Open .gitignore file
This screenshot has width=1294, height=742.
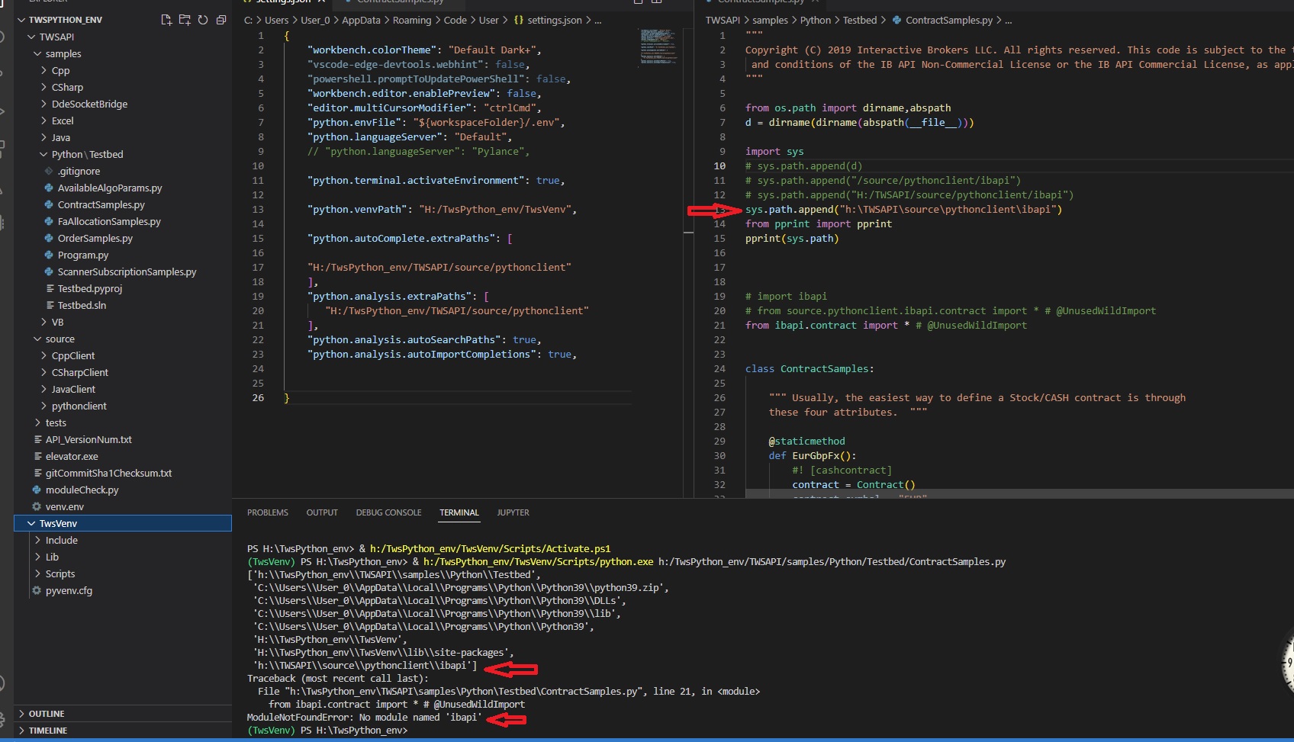click(x=79, y=171)
